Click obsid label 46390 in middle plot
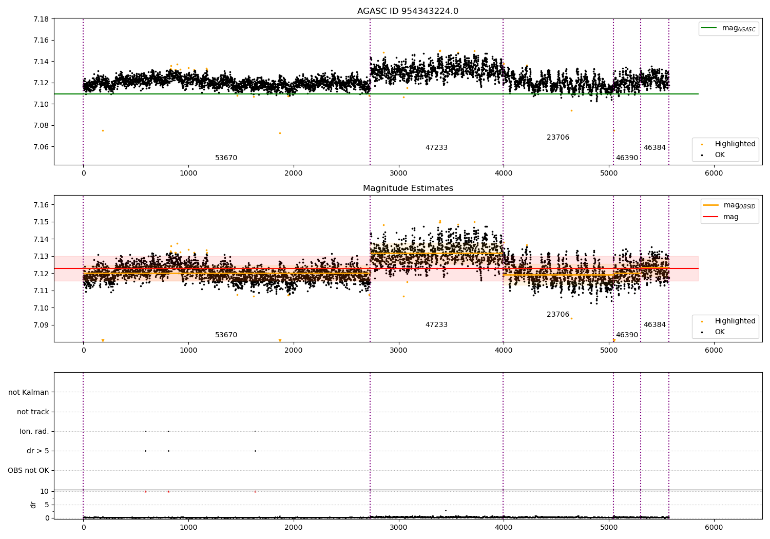This screenshot has width=770, height=539. [x=627, y=335]
